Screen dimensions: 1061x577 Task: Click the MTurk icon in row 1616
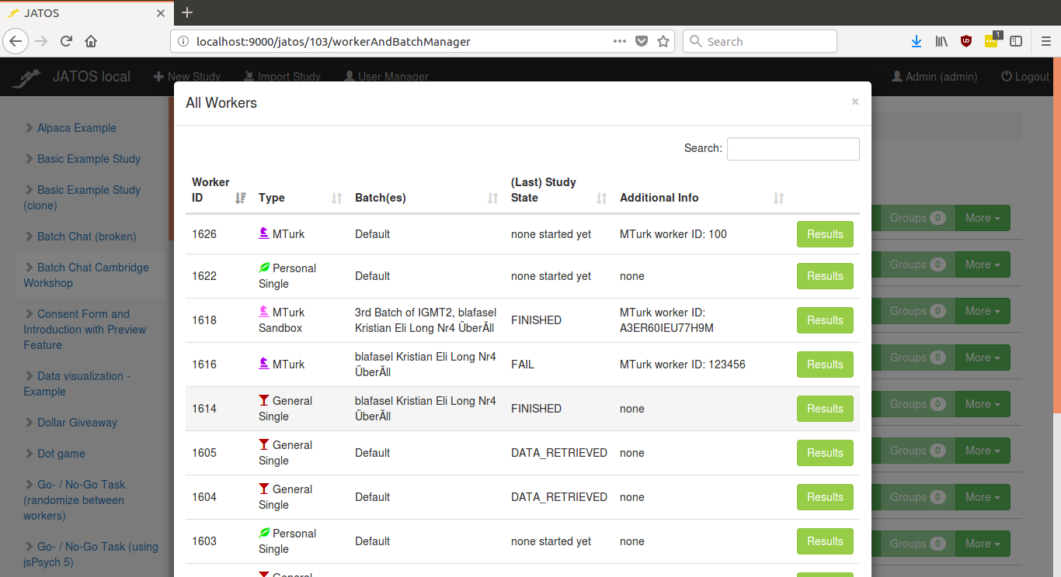(x=264, y=363)
